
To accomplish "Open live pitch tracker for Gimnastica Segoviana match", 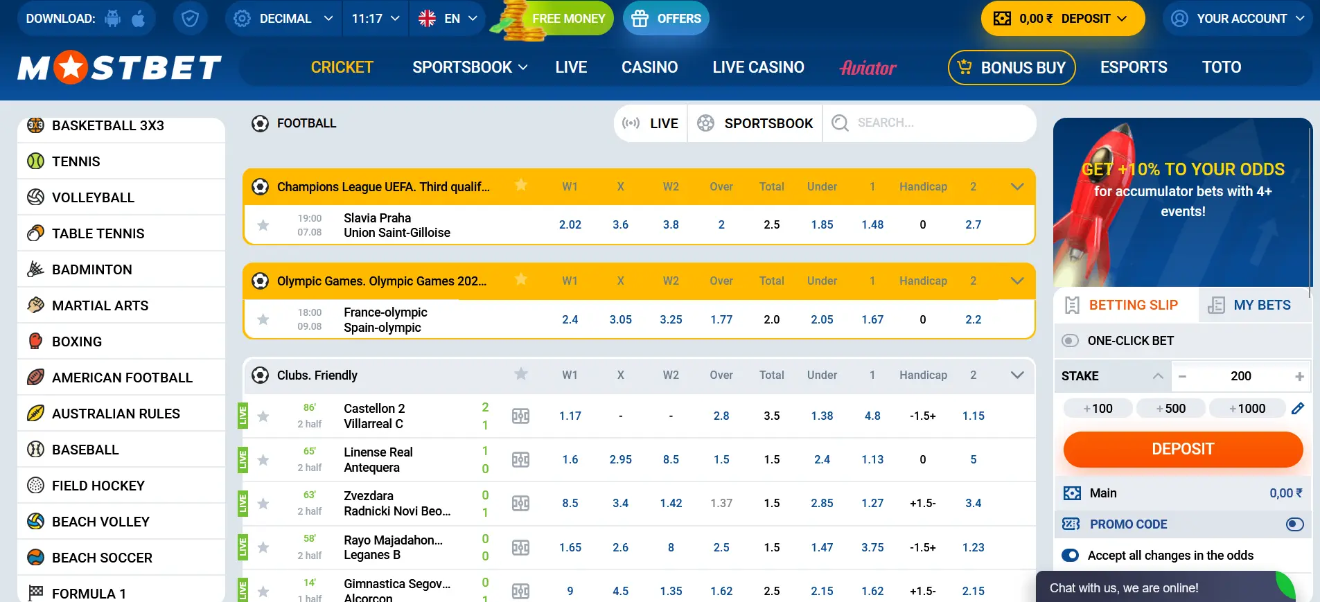I will pyautogui.click(x=520, y=591).
